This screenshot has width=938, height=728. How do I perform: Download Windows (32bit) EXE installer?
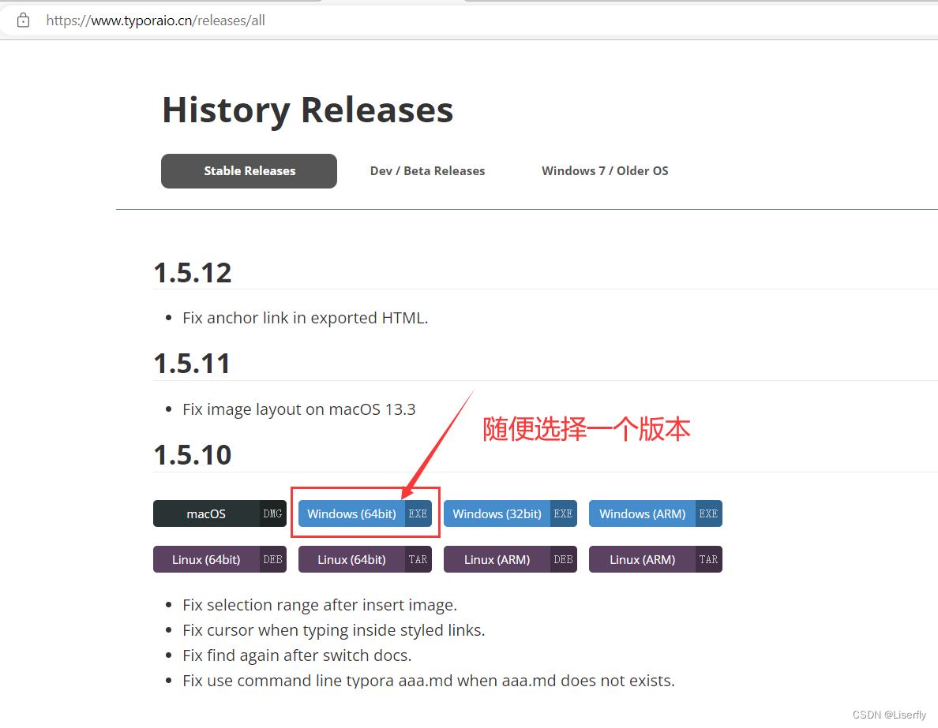tap(510, 513)
